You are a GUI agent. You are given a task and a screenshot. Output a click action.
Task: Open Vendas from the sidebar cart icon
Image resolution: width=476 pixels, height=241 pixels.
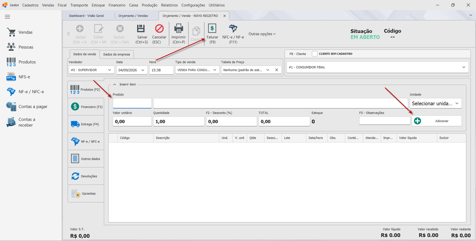[x=11, y=32]
